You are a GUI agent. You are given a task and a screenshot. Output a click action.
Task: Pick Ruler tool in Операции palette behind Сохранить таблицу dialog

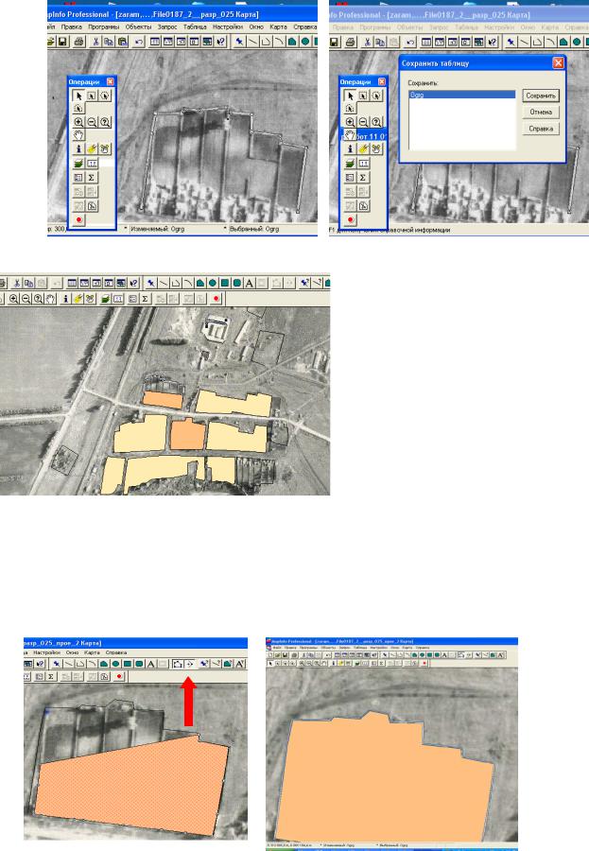point(363,163)
